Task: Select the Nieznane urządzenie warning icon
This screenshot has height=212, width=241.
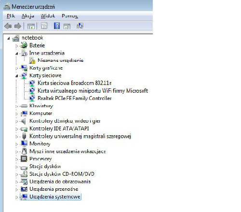Action: pos(32,60)
